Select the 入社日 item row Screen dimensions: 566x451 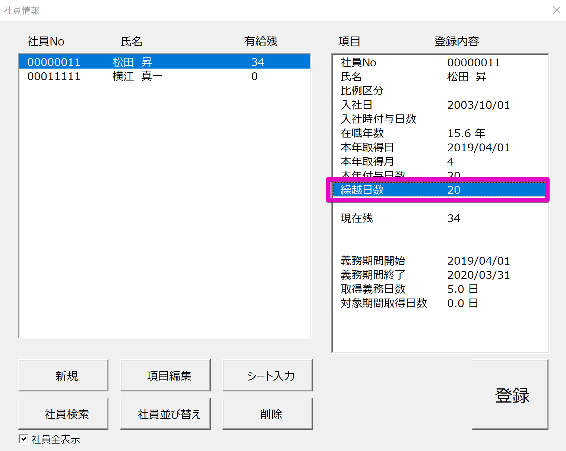coord(439,105)
